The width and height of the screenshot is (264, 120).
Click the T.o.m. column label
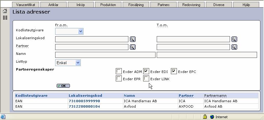click(x=162, y=25)
